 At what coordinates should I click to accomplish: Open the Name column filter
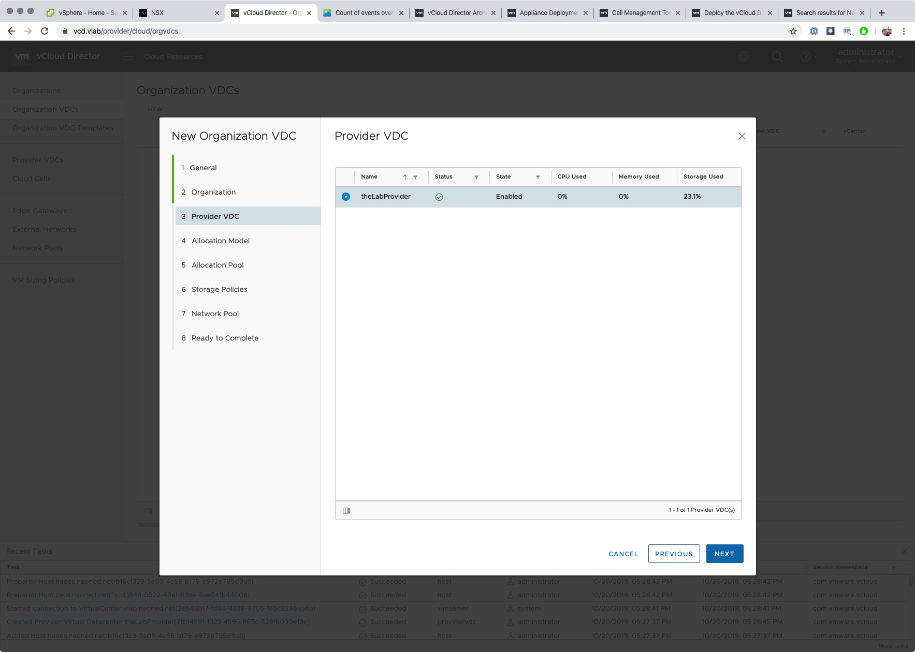(x=415, y=177)
